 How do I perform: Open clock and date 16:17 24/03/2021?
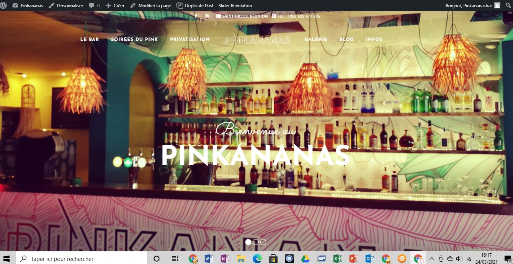[x=486, y=259]
